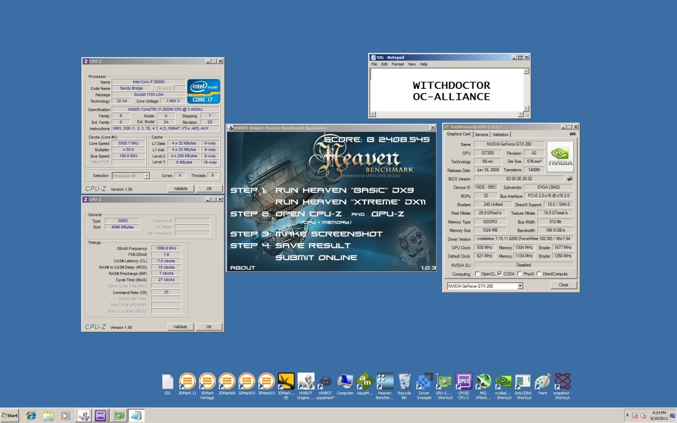Open the 3DMark Vantage desktop shortcut
The height and width of the screenshot is (423, 677).
(x=207, y=382)
